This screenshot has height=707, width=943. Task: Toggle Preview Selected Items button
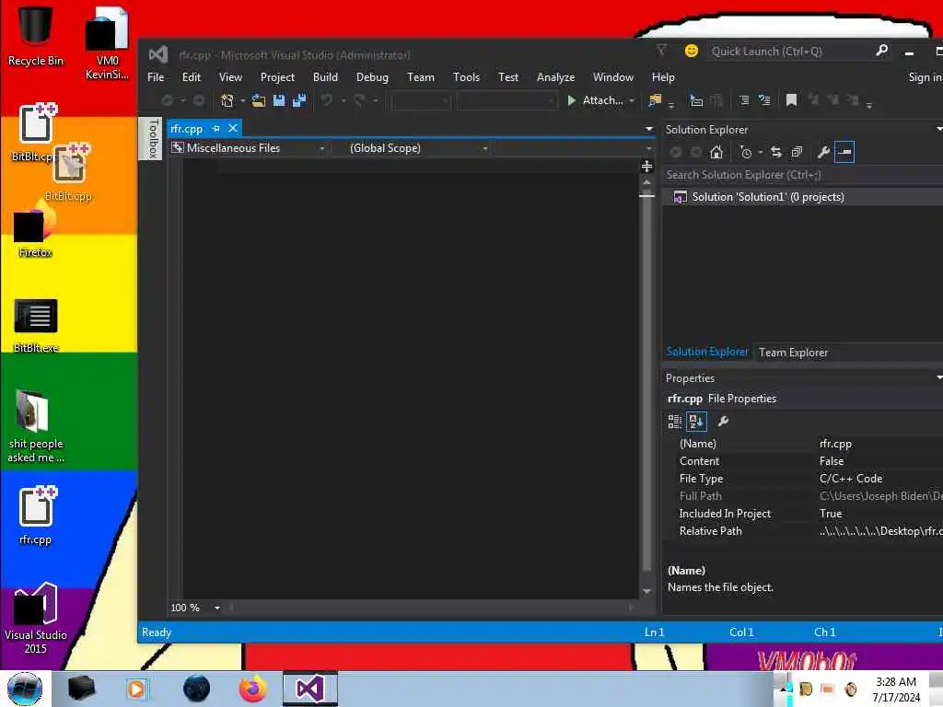tap(844, 152)
